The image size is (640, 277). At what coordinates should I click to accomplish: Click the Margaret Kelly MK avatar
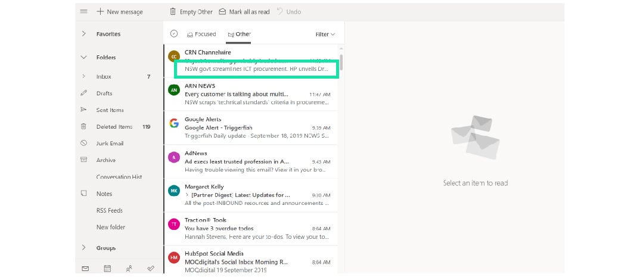tap(174, 191)
